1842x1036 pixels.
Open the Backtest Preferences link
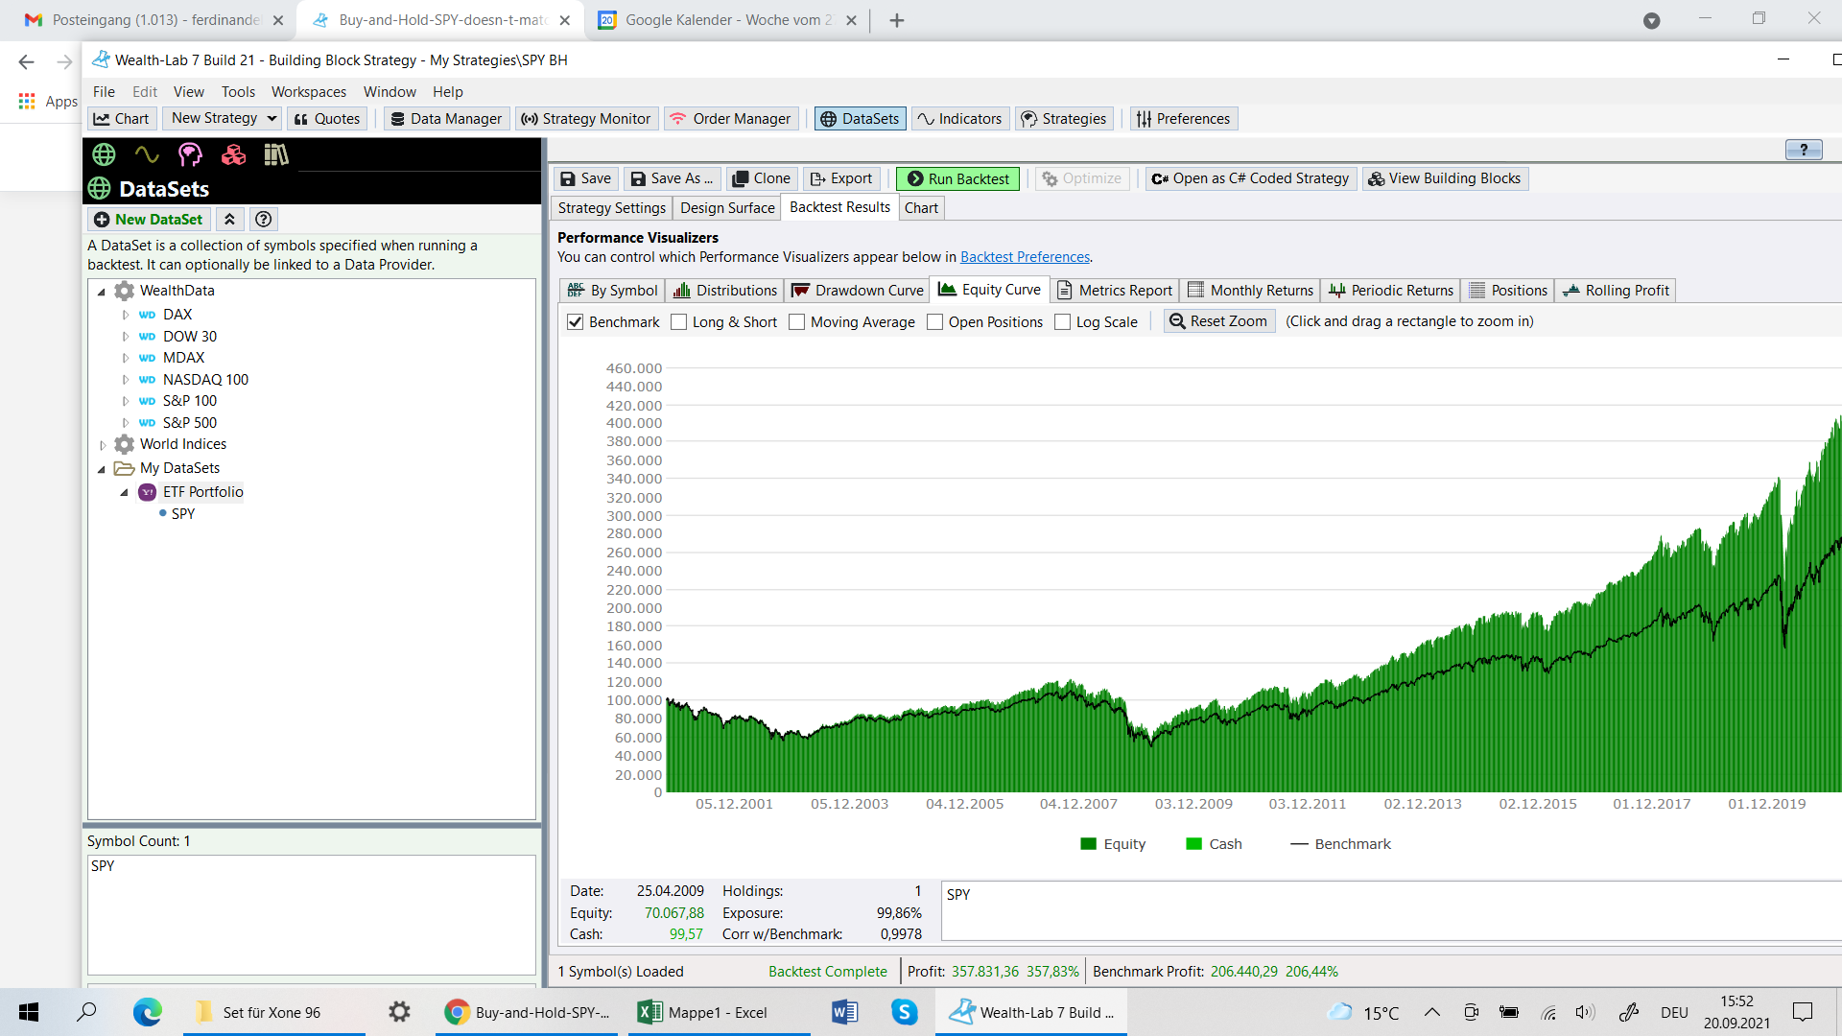tap(1025, 257)
